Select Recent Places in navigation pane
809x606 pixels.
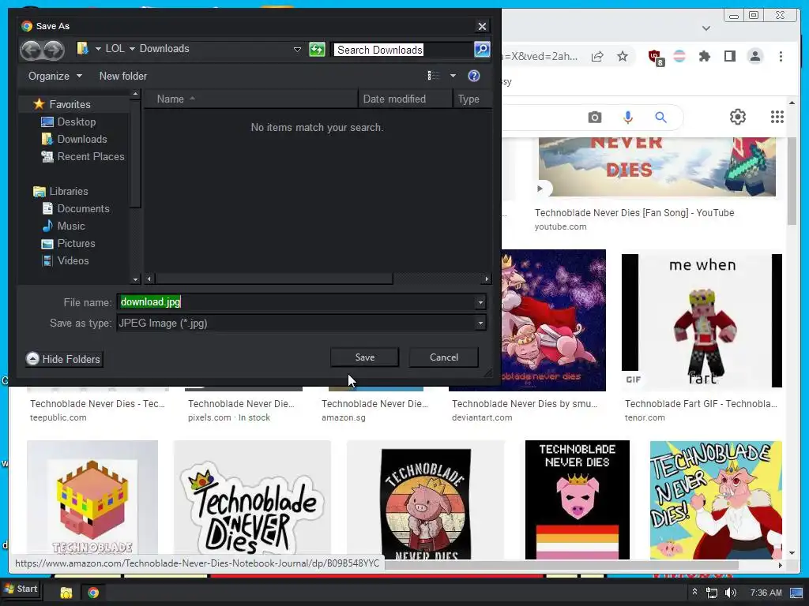pos(90,157)
